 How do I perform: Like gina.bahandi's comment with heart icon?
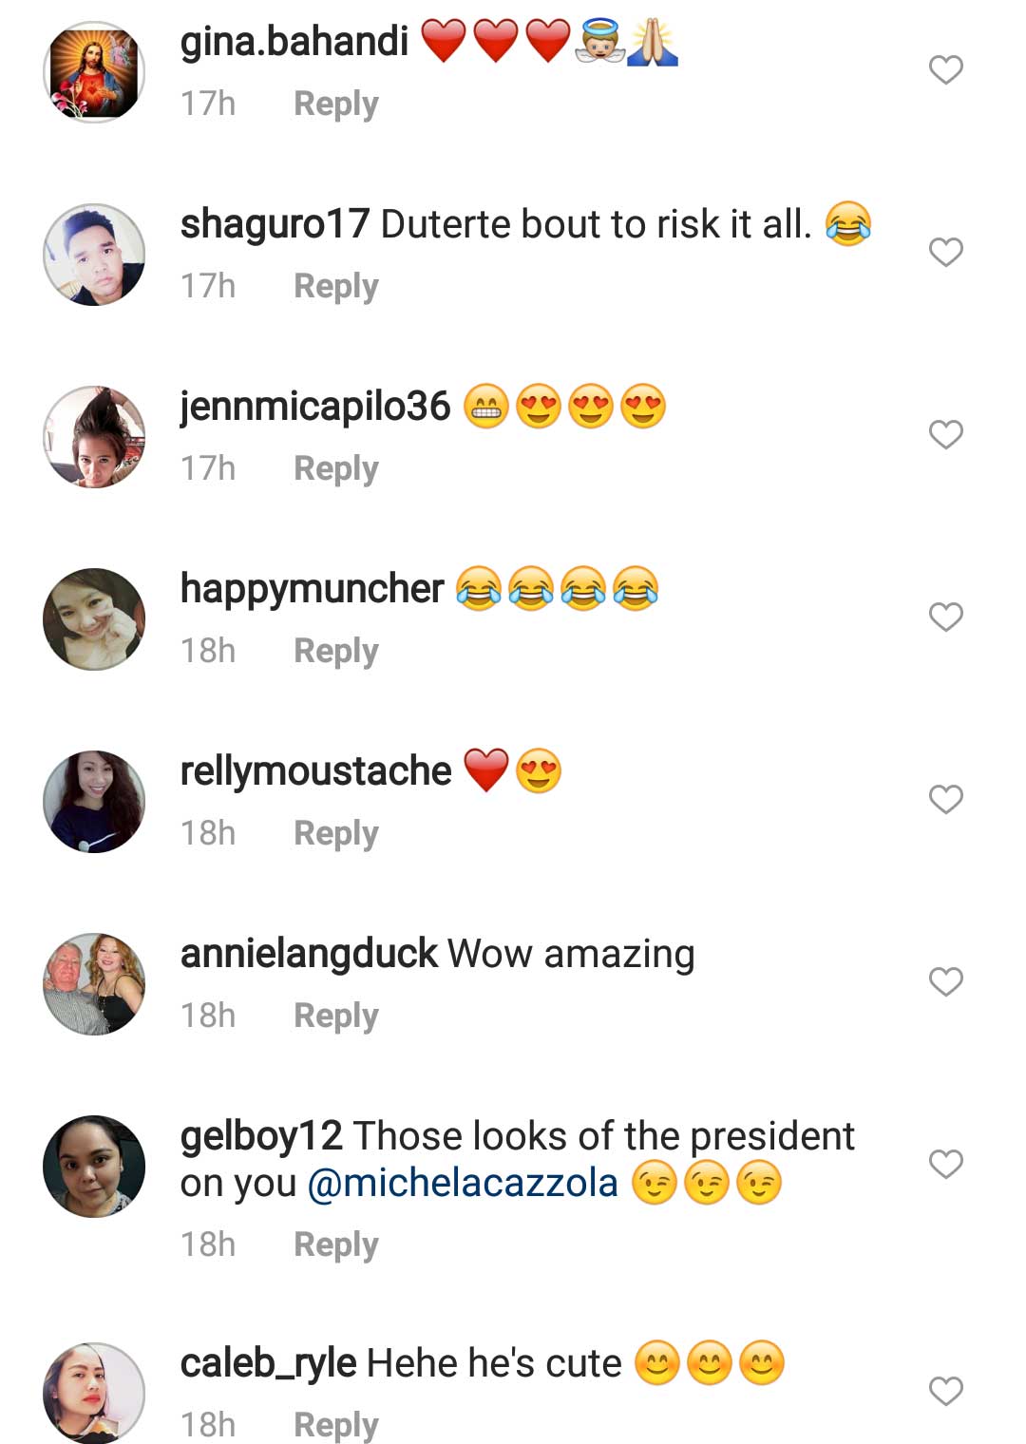pyautogui.click(x=945, y=70)
